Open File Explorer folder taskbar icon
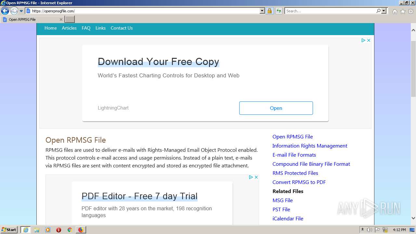 (x=37, y=230)
